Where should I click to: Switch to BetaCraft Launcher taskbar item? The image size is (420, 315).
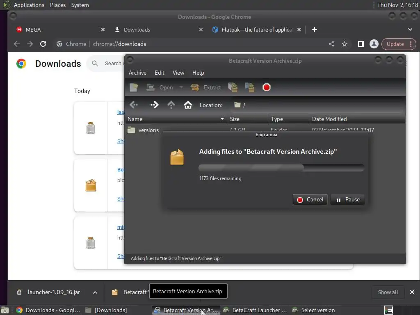[x=255, y=310]
